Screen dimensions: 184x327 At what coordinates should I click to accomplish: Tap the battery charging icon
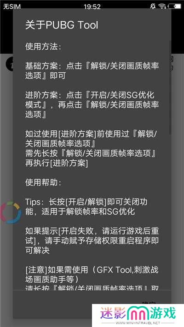(x=174, y=6)
